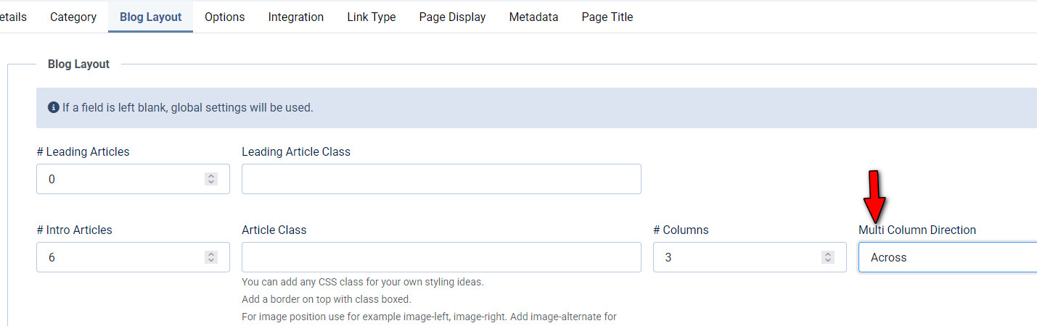
Task: Click the # Intro Articles spinner arrows
Action: [x=211, y=257]
